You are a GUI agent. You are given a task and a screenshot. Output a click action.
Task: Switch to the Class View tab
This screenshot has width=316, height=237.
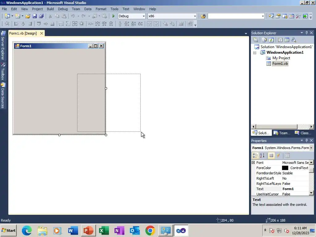[x=303, y=133]
